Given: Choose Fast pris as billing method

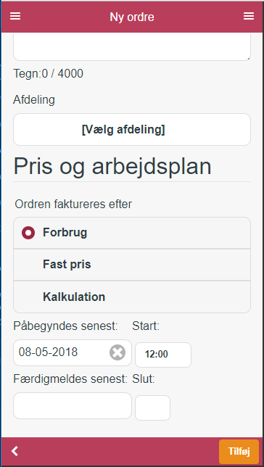Looking at the screenshot, I should click(132, 265).
